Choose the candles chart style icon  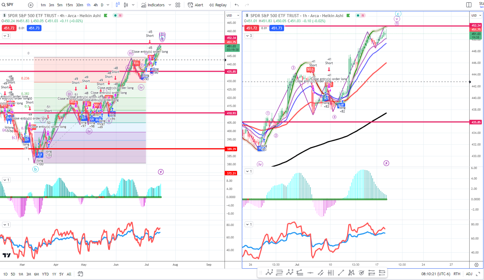pyautogui.click(x=126, y=5)
